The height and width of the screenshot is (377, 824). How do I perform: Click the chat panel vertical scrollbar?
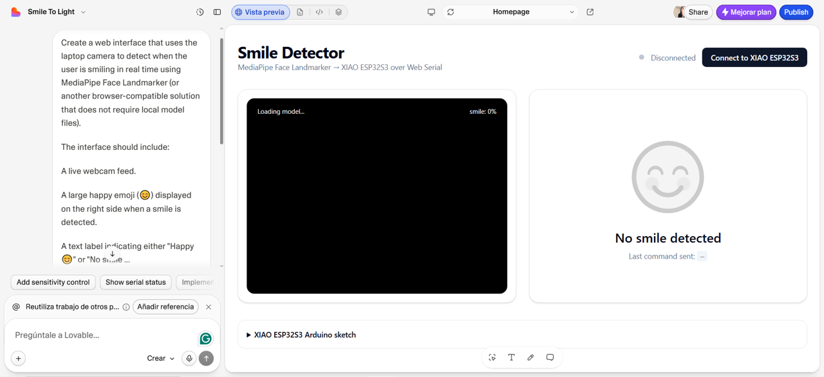222,90
